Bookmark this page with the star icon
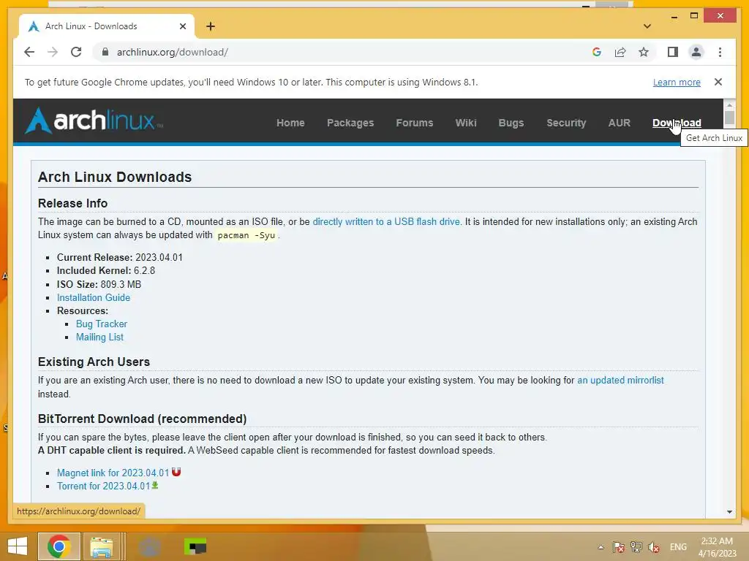The height and width of the screenshot is (561, 749). [644, 52]
